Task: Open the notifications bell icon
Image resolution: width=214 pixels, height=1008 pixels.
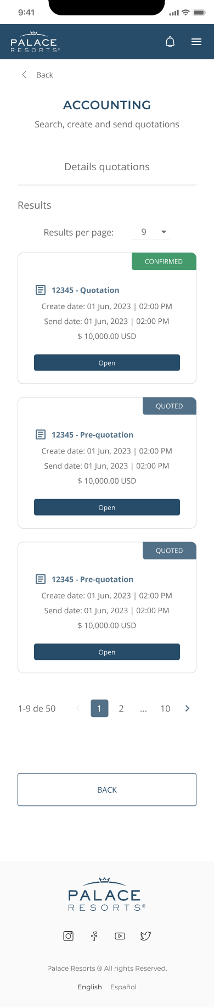Action: 170,42
